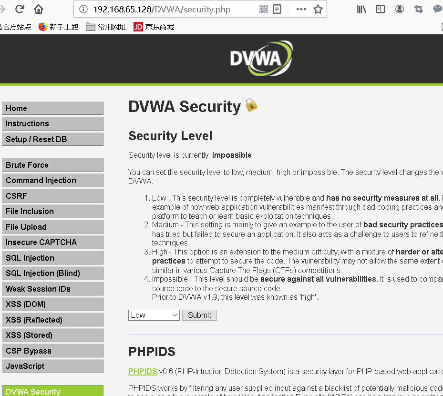Screen dimensions: 443x396
Task: Show sidebars toolbar icon
Action: pyautogui.click(x=380, y=10)
